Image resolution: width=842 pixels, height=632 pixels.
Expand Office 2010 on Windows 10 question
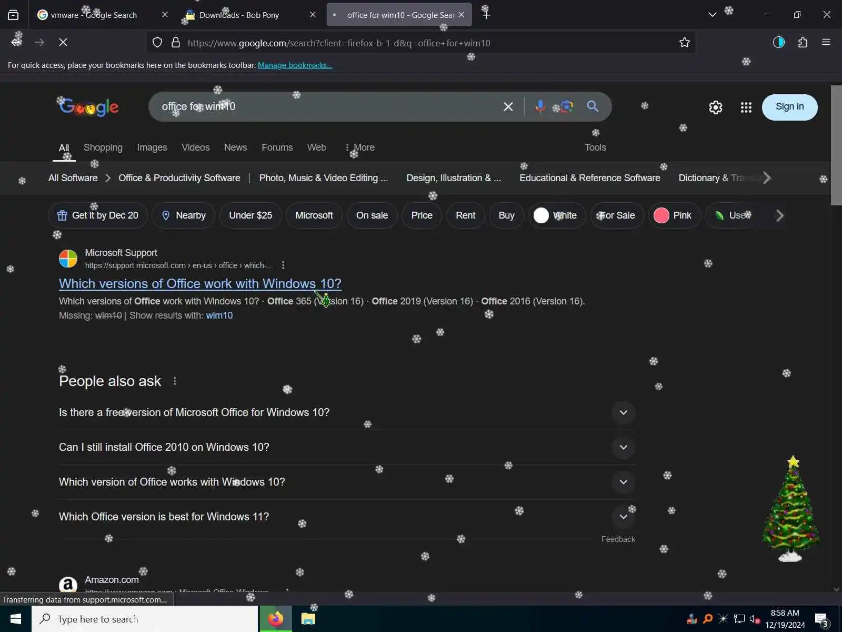coord(347,447)
